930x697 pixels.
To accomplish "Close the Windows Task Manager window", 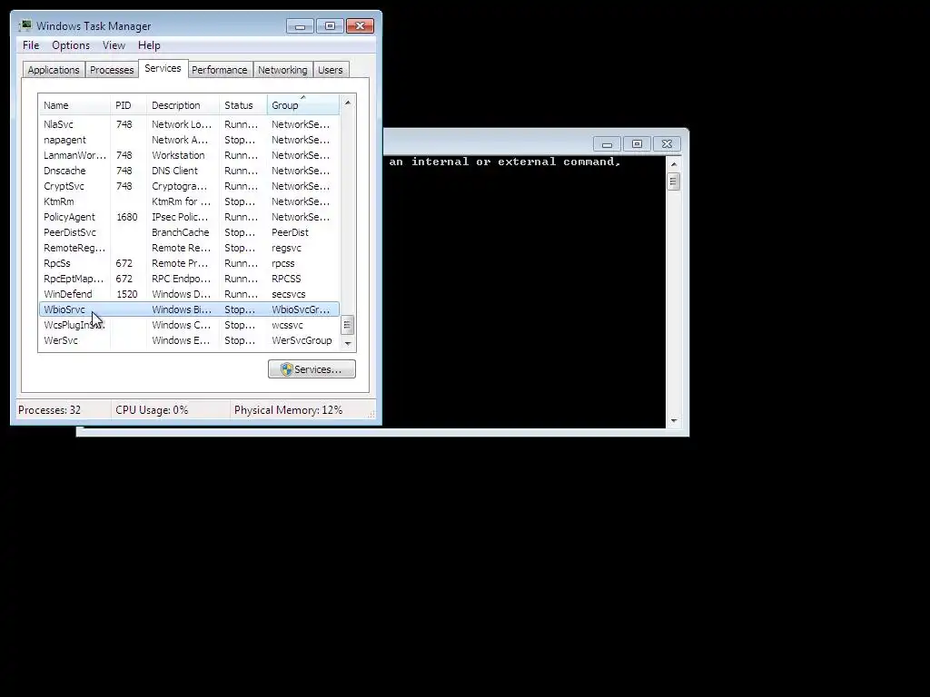I will point(360,26).
